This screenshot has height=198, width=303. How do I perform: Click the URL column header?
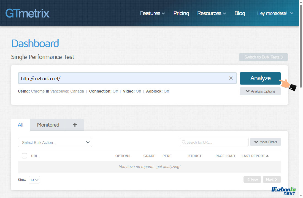tap(34, 156)
